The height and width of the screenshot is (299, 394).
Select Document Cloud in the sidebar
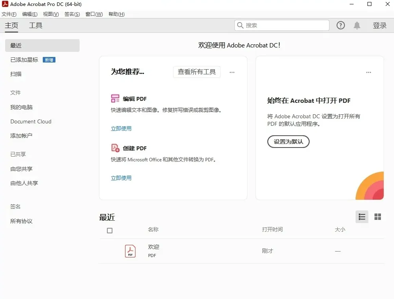[31, 121]
